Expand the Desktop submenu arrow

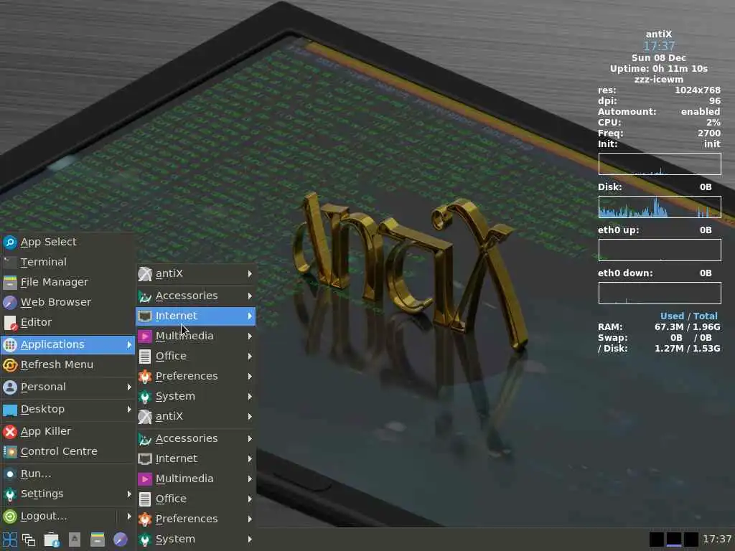click(129, 409)
